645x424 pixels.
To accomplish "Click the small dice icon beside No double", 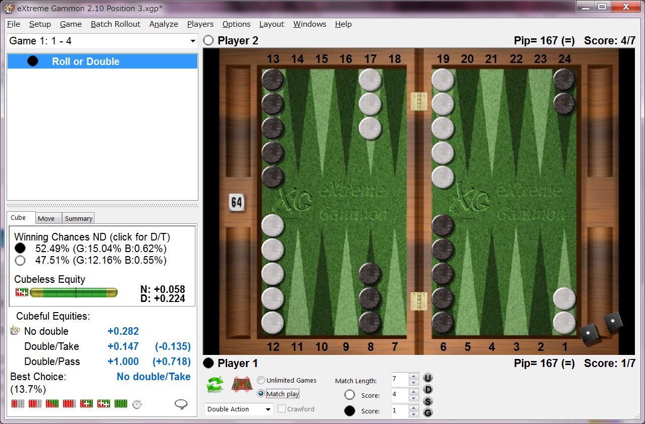I will coord(15,331).
